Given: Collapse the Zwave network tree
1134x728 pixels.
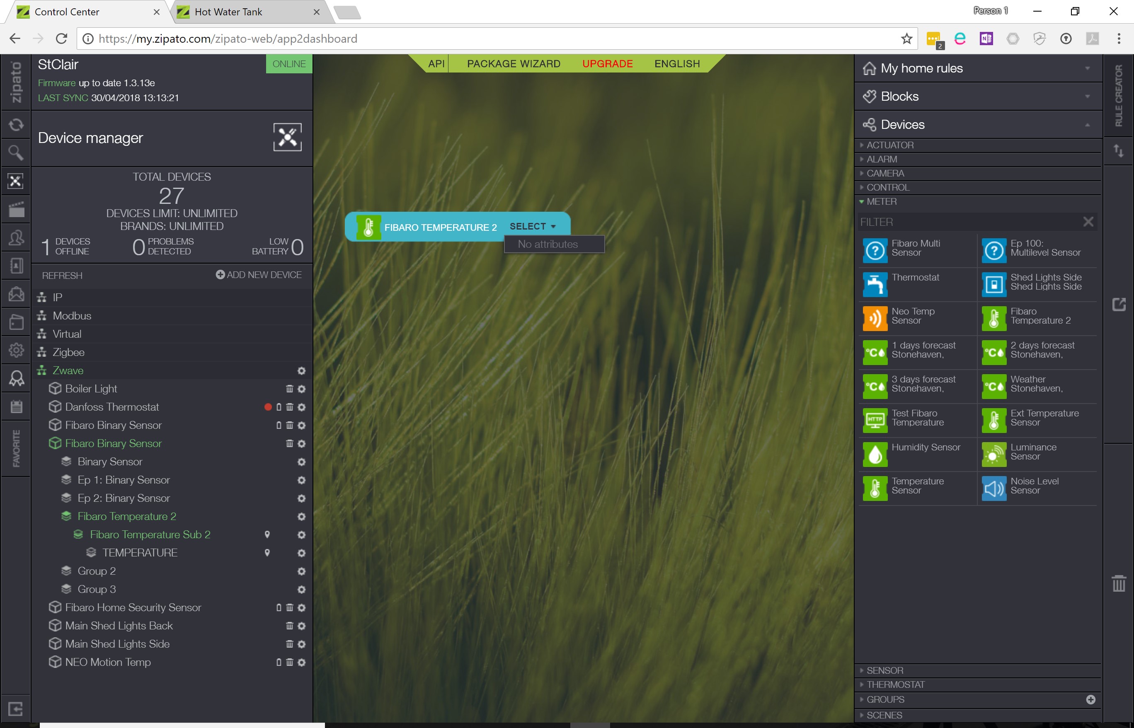Looking at the screenshot, I should coord(68,370).
